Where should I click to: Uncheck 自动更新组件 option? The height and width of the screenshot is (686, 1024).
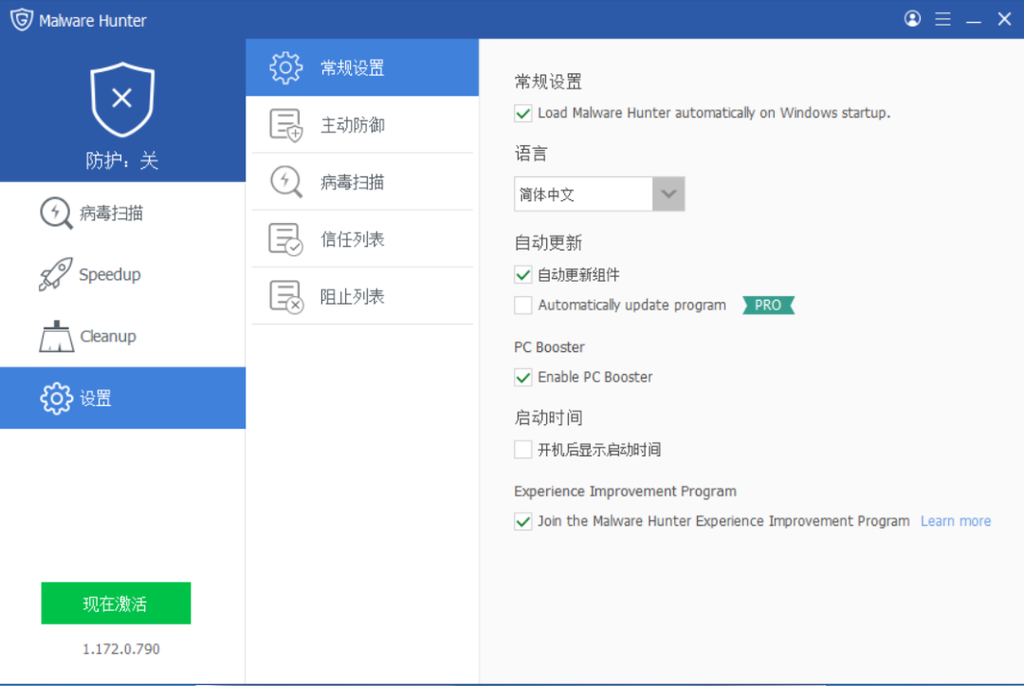(522, 273)
